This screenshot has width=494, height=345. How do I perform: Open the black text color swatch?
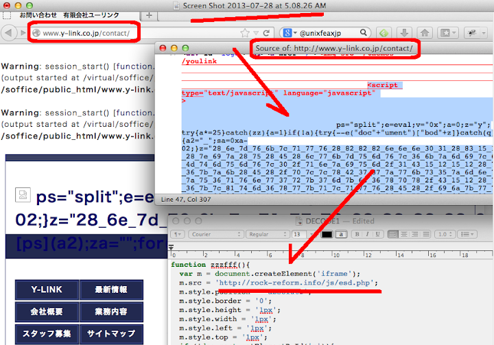(x=327, y=234)
